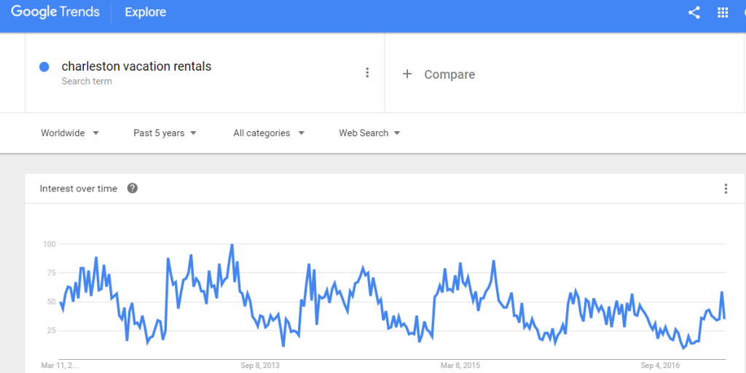
Task: Click the blue dot of search term
Action: click(44, 67)
